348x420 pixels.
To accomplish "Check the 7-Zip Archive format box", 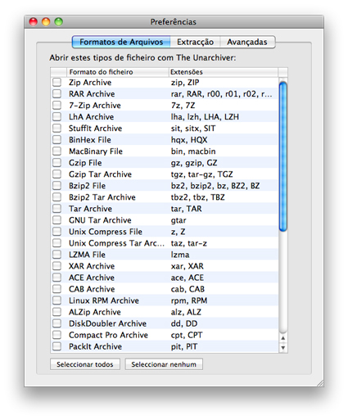I will click(56, 105).
